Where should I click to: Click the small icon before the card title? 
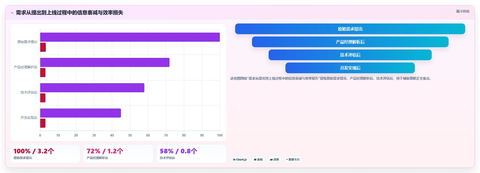click(12, 13)
